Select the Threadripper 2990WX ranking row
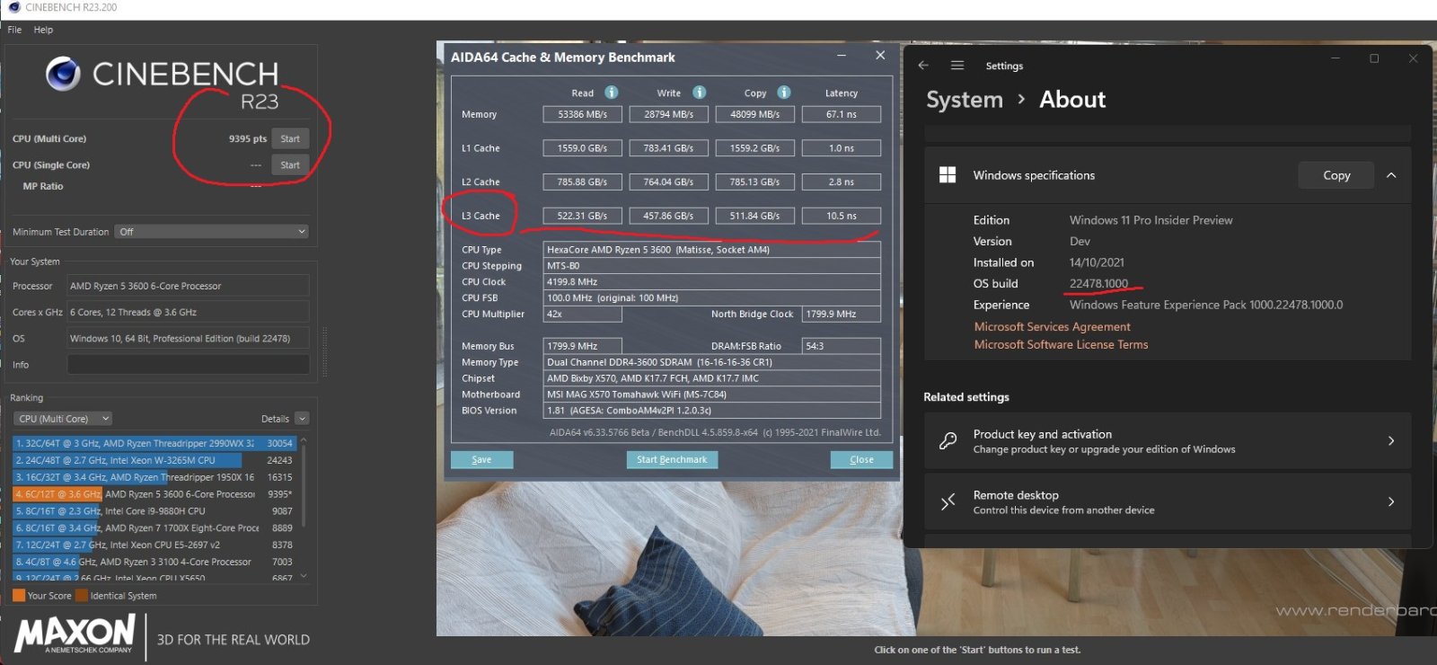1437x665 pixels. point(153,443)
